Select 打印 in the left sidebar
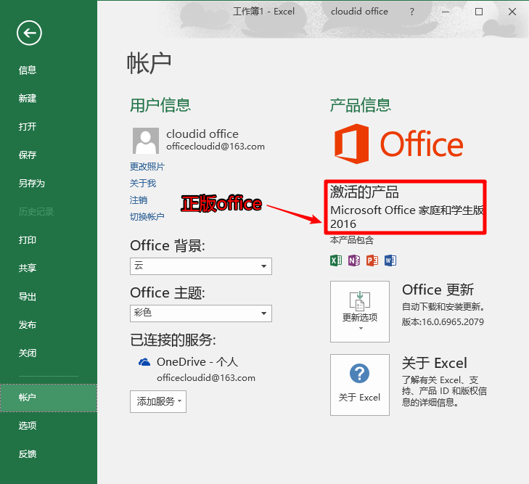This screenshot has height=484, width=529. point(28,240)
